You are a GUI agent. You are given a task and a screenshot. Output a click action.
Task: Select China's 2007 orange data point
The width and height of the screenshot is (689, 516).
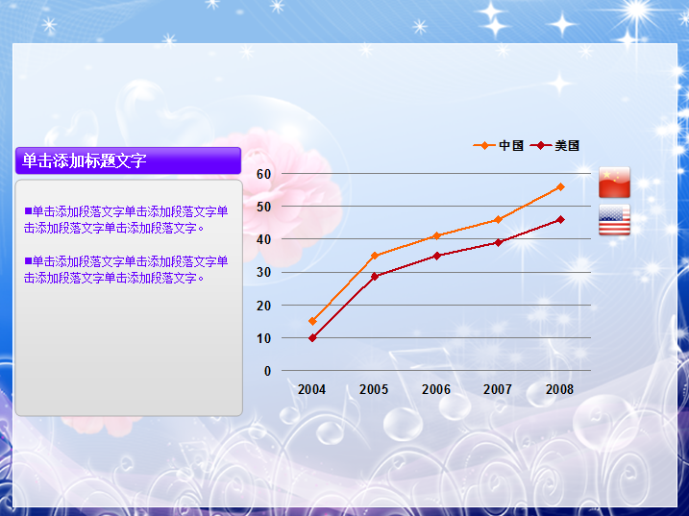499,219
